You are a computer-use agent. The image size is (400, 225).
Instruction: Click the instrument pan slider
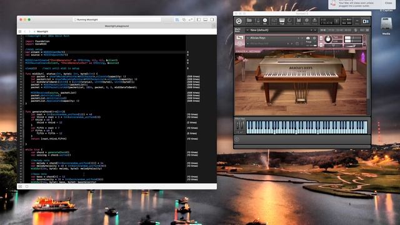333,46
